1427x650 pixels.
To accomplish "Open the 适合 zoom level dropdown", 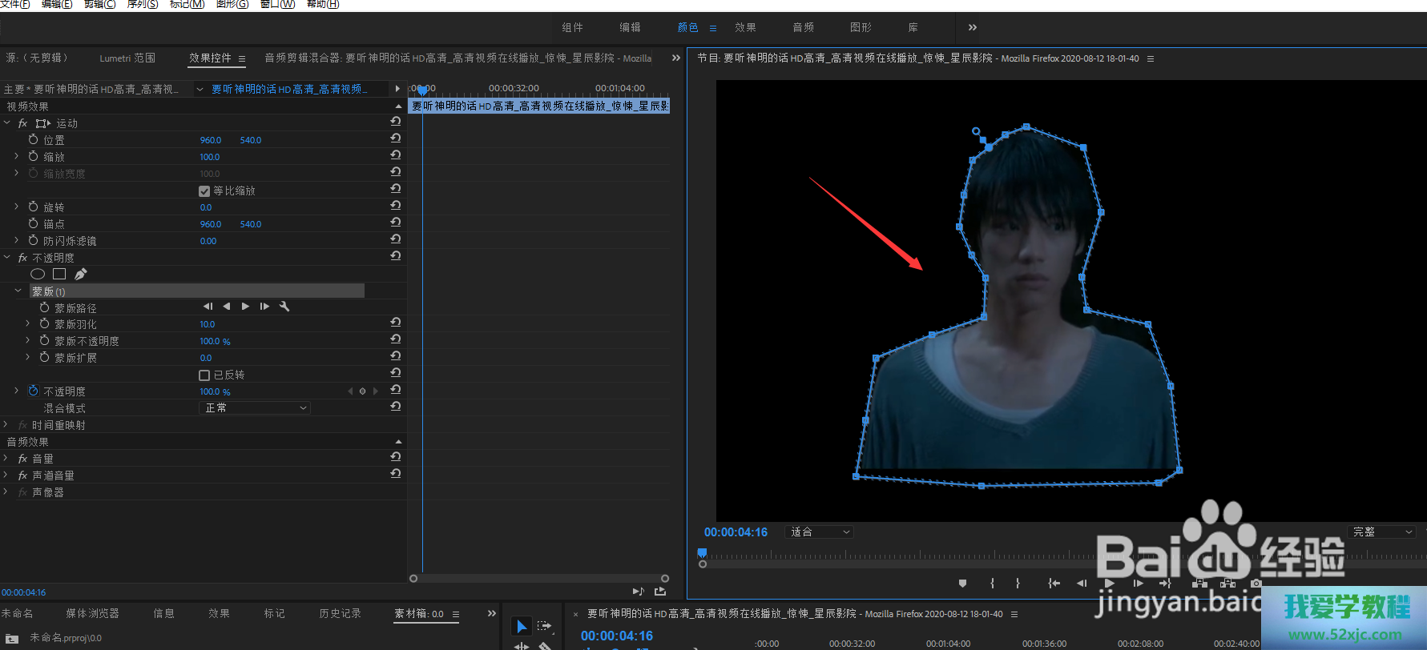I will point(820,532).
